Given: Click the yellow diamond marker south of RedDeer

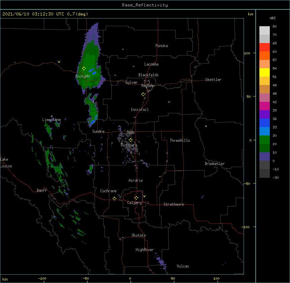Looking at the screenshot, I should click(x=143, y=94).
